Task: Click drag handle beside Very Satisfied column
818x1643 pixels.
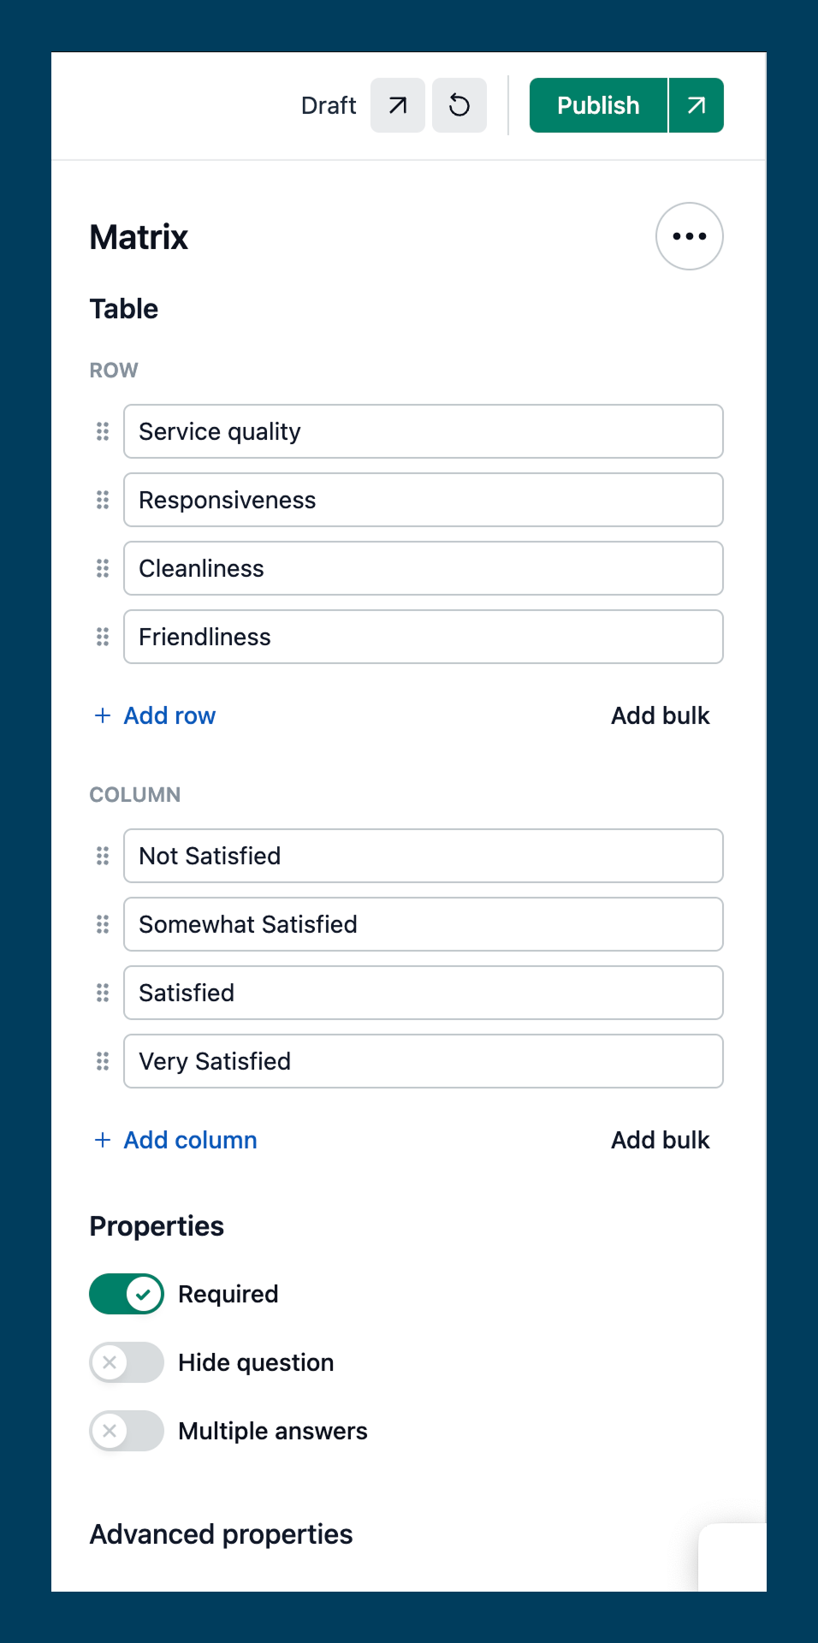Action: point(103,1061)
